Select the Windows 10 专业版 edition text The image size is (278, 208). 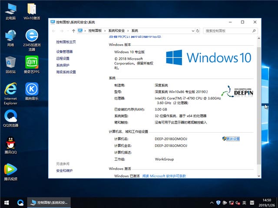tap(129, 52)
